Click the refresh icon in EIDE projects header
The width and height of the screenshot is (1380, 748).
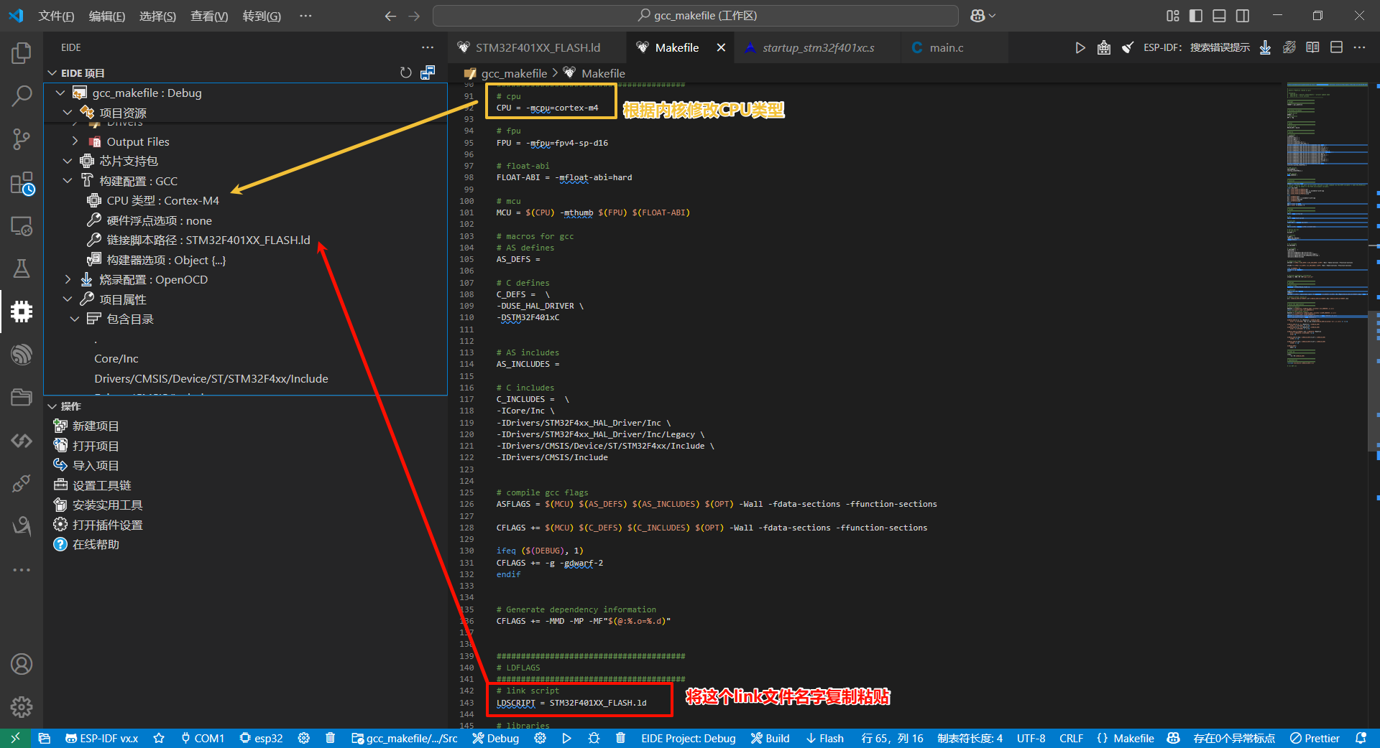[x=406, y=73]
